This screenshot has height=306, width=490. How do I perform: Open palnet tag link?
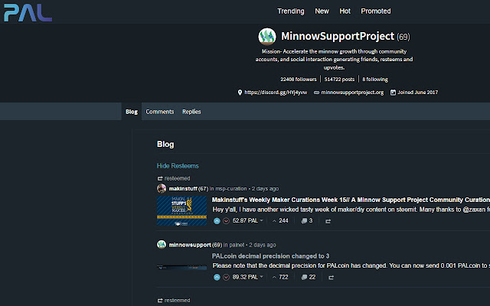tap(237, 245)
